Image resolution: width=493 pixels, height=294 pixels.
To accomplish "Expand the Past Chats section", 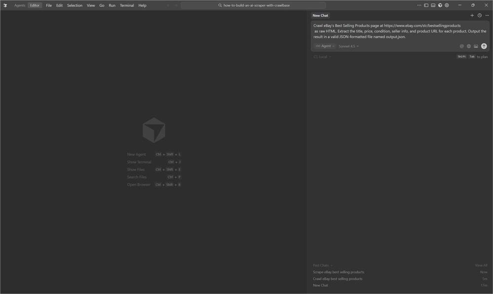I will point(322,265).
